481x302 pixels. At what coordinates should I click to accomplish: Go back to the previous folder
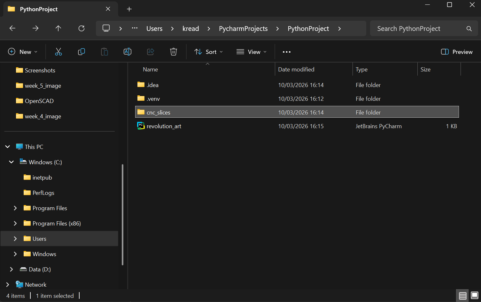[12, 28]
